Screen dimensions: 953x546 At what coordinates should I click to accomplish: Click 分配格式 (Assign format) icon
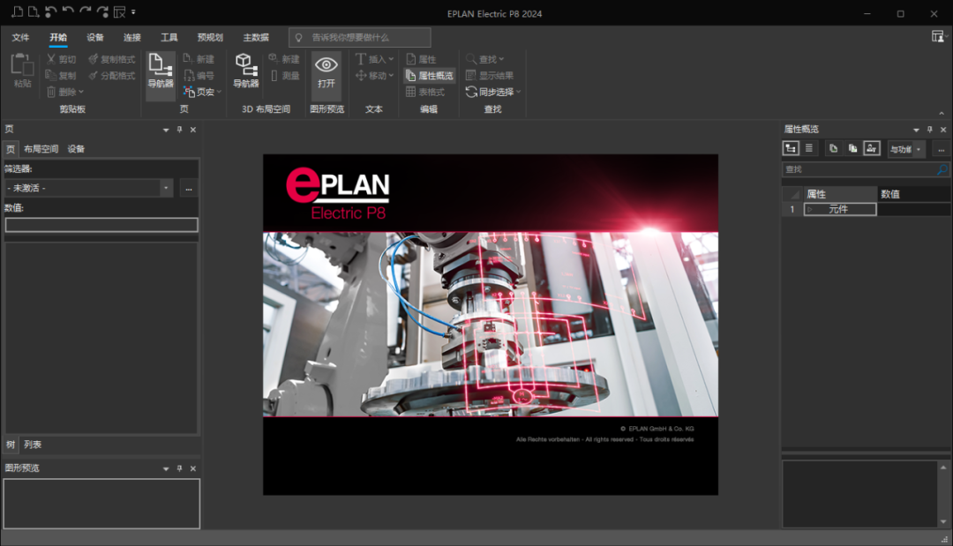point(93,75)
